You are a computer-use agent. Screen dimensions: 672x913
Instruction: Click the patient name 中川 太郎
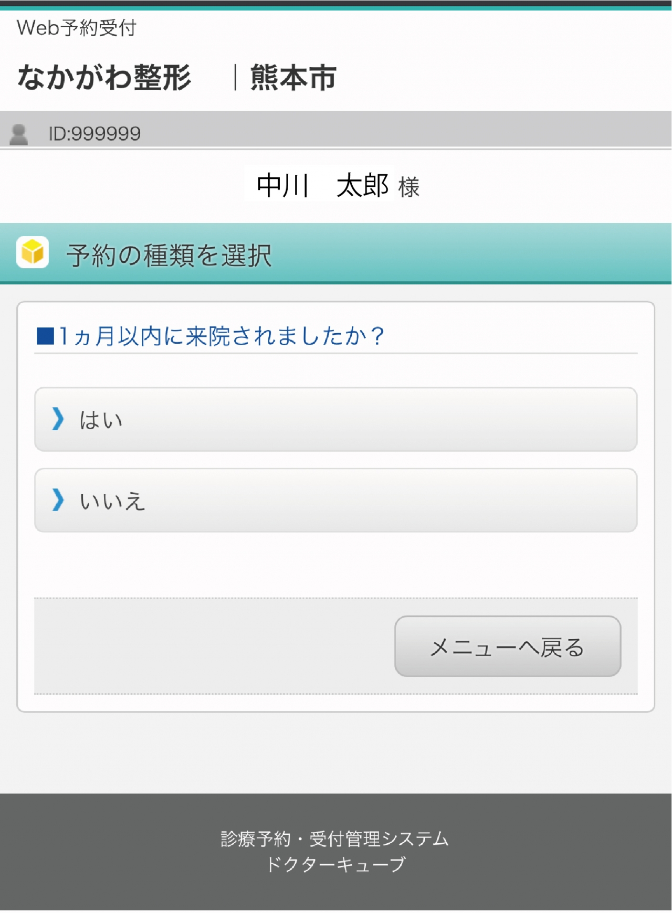pyautogui.click(x=322, y=186)
